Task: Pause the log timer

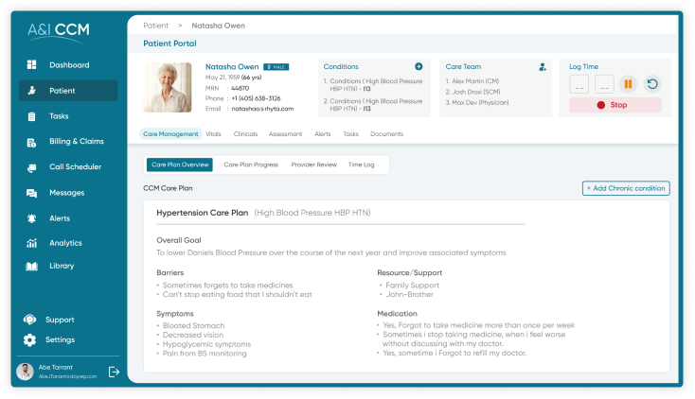Action: (x=628, y=84)
